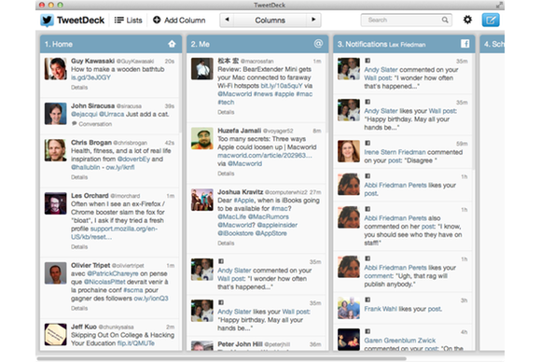Open Irene Stern Friedman's name link
The height and width of the screenshot is (362, 541).
point(395,152)
